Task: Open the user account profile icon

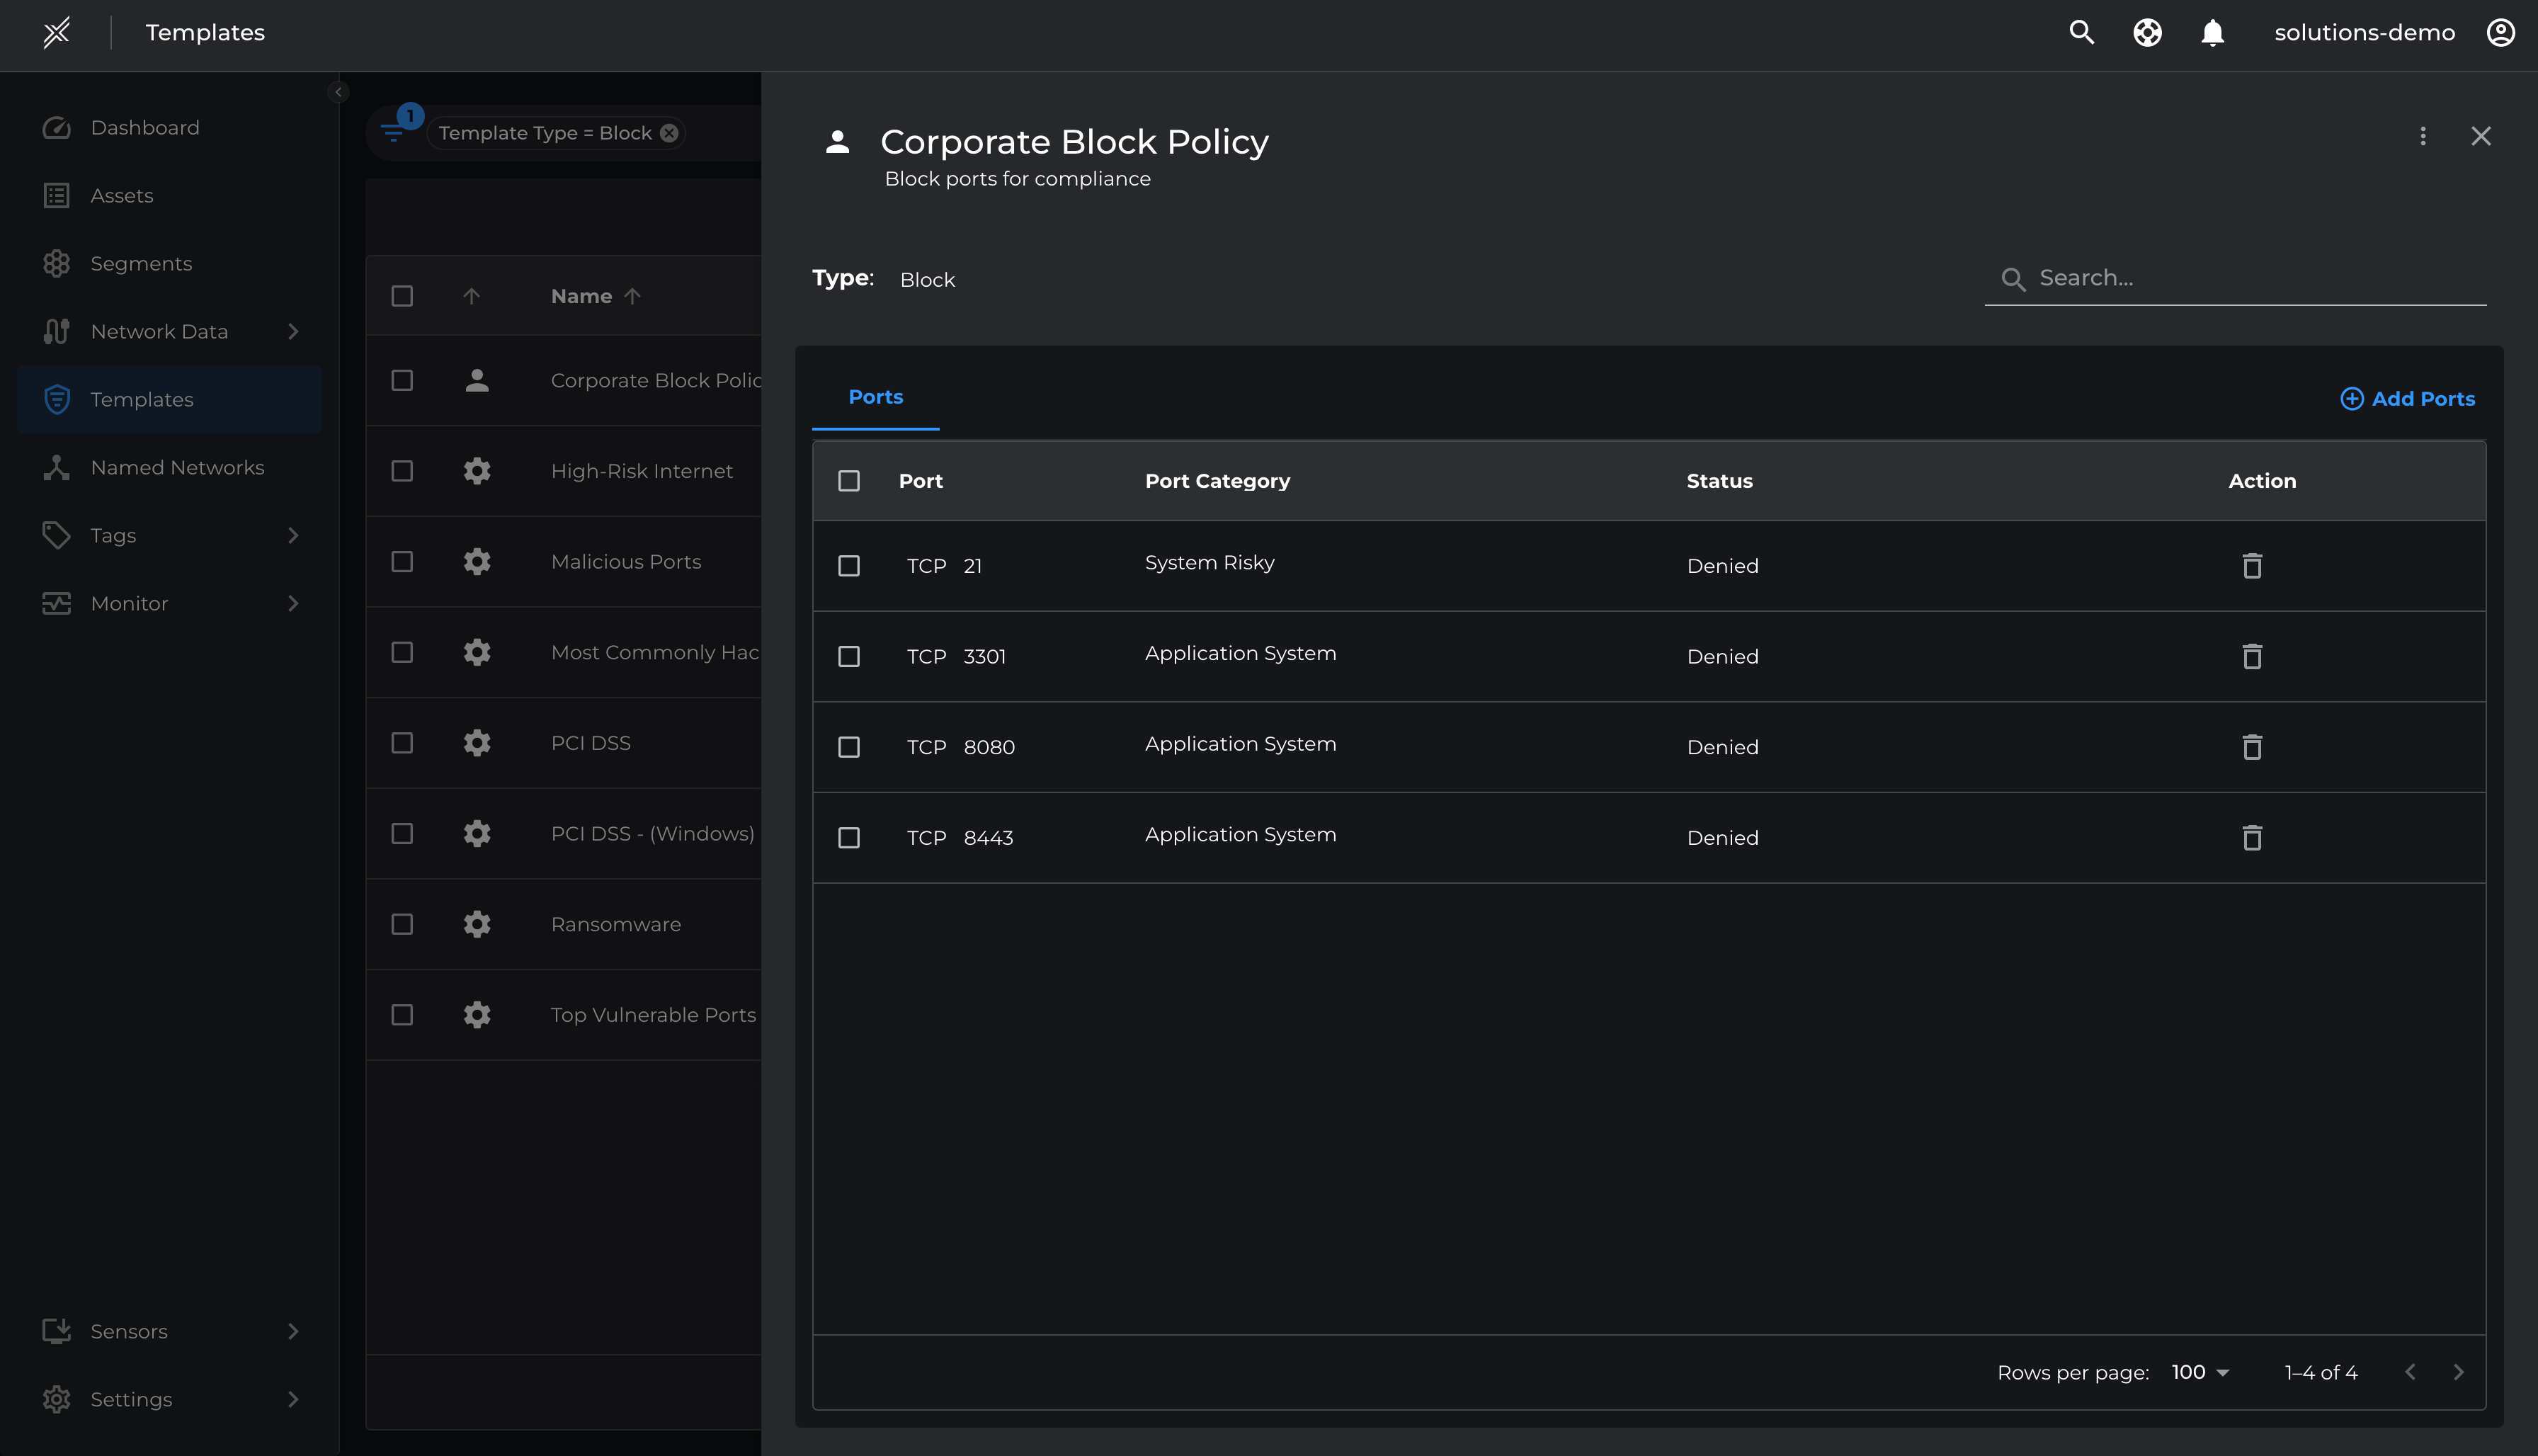Action: (x=2500, y=33)
